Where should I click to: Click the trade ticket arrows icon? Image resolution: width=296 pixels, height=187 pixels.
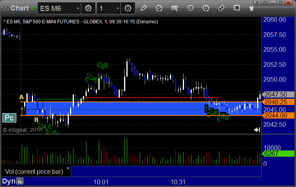click(x=221, y=8)
